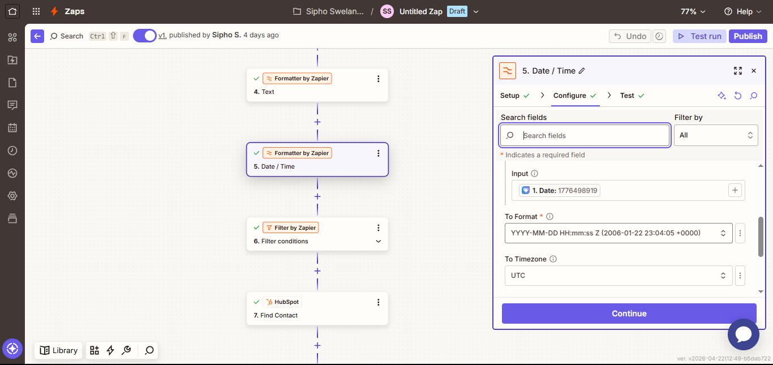Click the panel vertical scrollbar thumb
Screen dimensions: 773x365
tap(761, 237)
